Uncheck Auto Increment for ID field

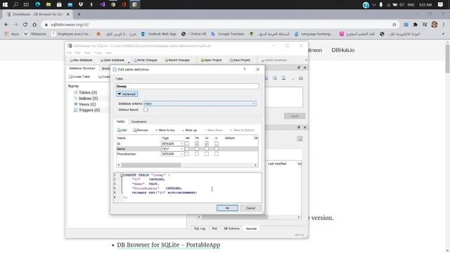point(207,143)
